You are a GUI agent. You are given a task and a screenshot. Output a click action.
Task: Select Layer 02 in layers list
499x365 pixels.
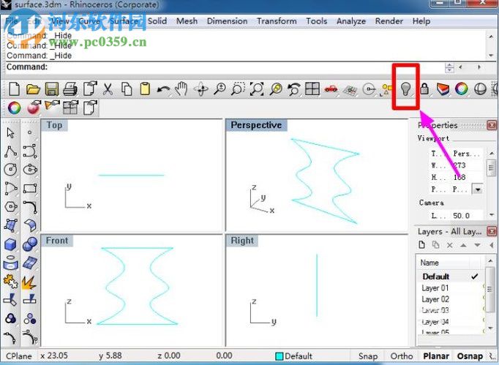[x=435, y=299]
